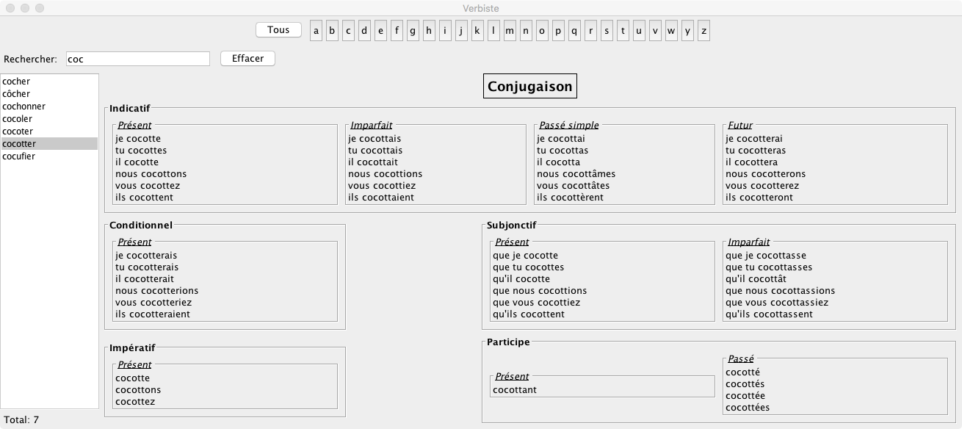Pick letter g from the alphabet row
This screenshot has height=429, width=962.
pyautogui.click(x=413, y=31)
